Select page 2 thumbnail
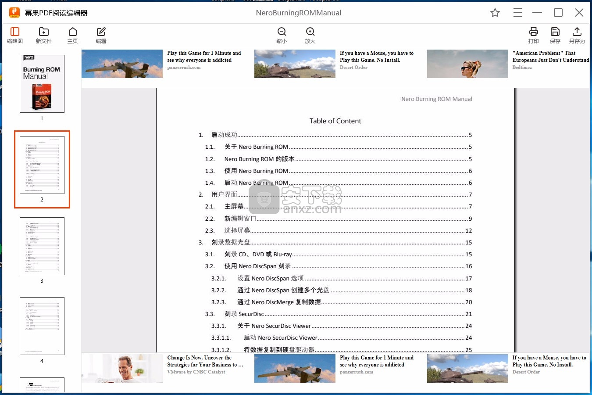 point(42,165)
